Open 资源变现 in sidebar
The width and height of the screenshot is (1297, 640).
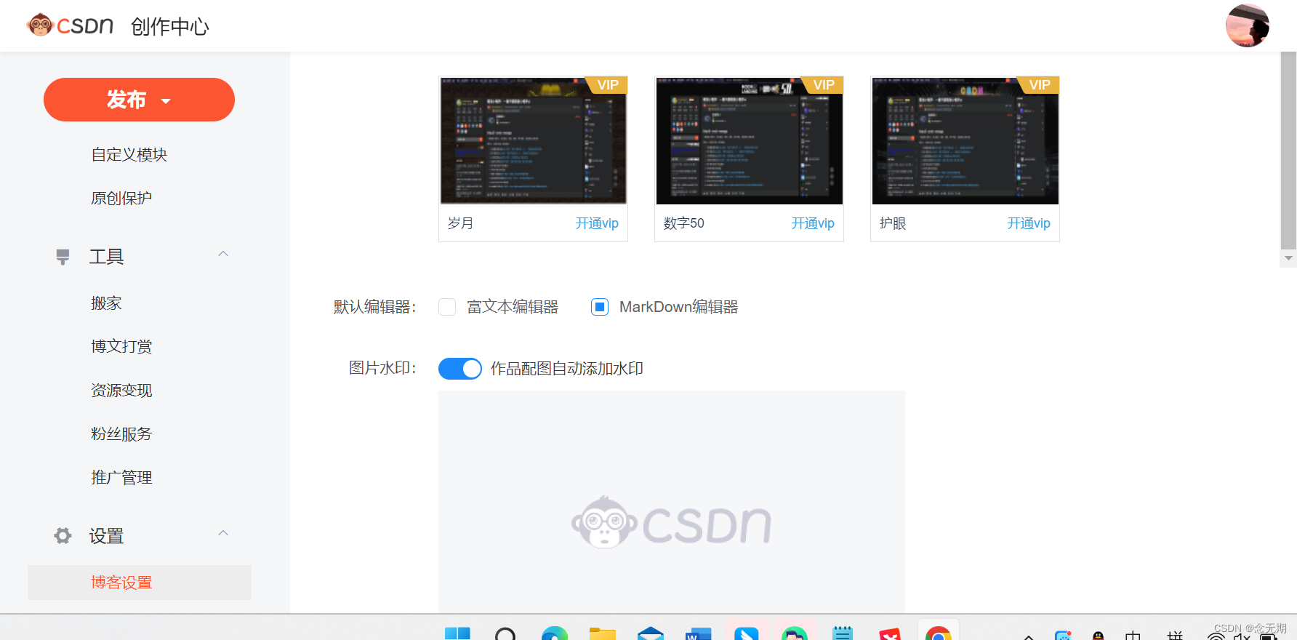(121, 391)
